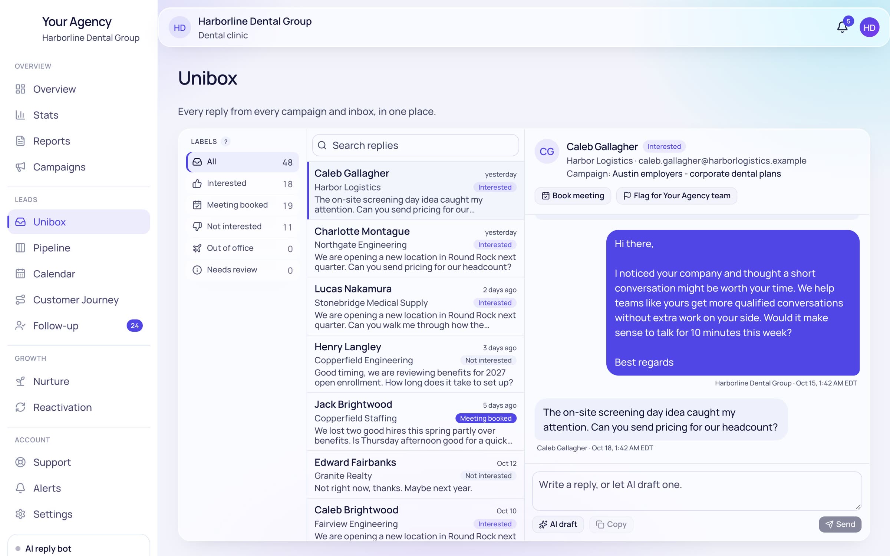Filter by Meeting booked label

[243, 205]
